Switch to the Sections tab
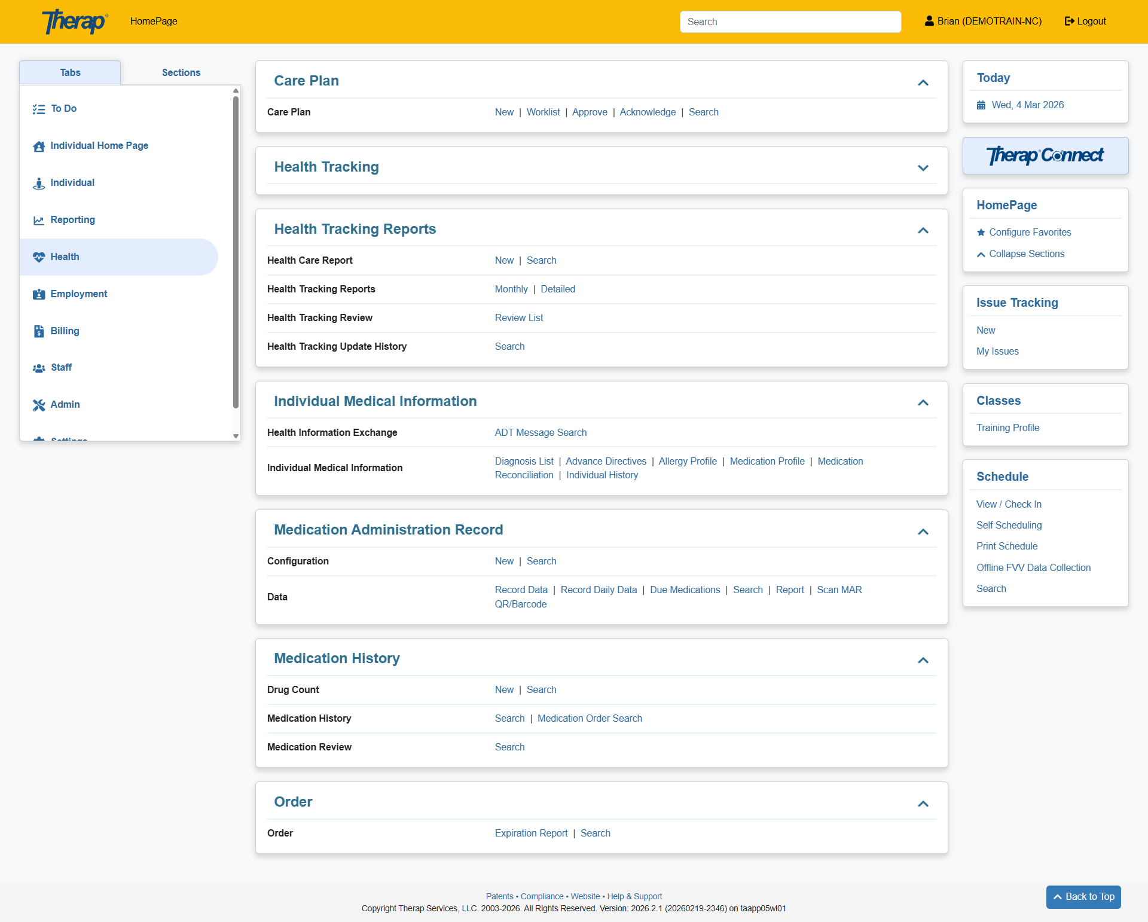This screenshot has width=1148, height=922. tap(181, 73)
